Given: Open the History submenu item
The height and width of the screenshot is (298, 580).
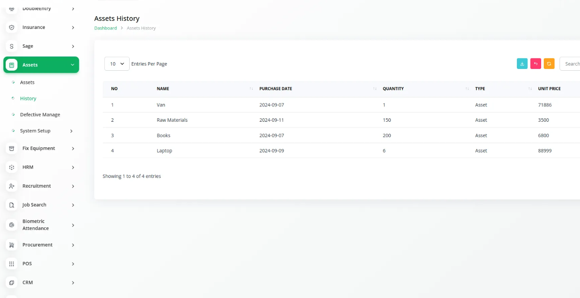Looking at the screenshot, I should click(28, 98).
